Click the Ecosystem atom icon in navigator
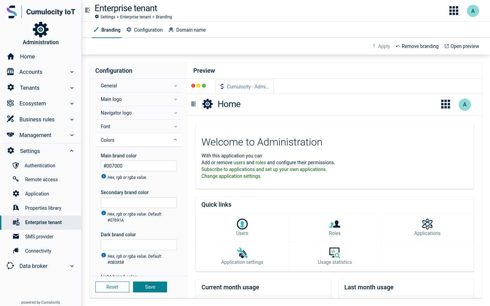 (x=11, y=103)
